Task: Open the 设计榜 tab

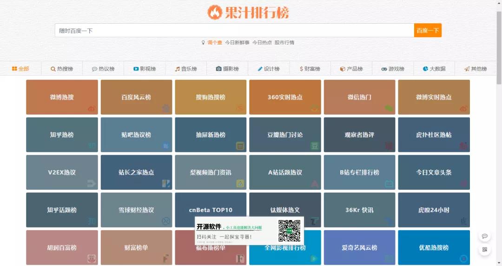Action: [269, 69]
